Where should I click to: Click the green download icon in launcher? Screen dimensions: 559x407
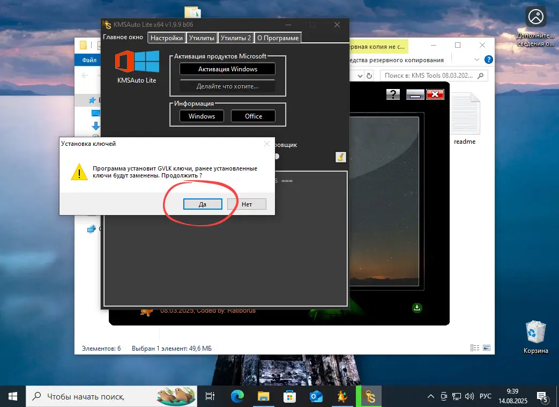(418, 307)
